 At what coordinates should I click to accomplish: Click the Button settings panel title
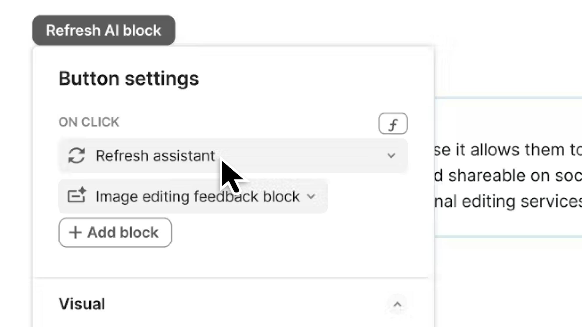pyautogui.click(x=129, y=78)
